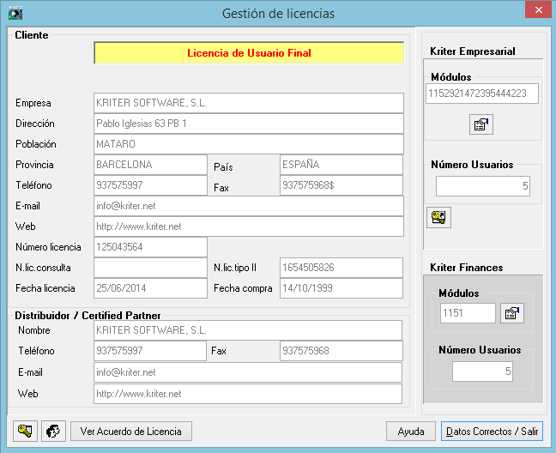Click the Provincia field showing BARCELONA

pos(150,165)
